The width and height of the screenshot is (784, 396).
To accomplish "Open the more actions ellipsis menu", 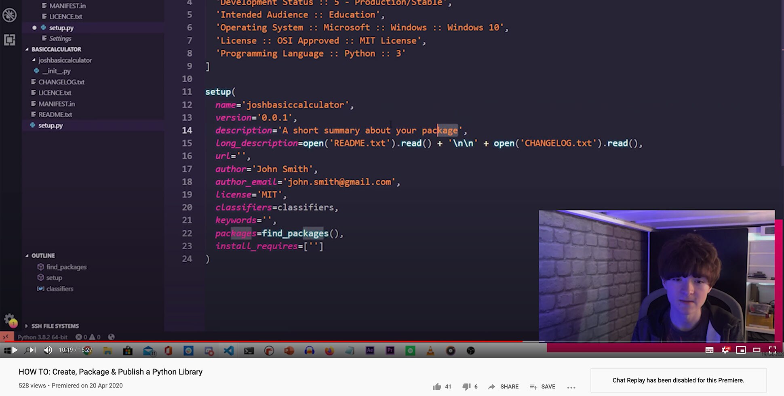I will tap(571, 387).
